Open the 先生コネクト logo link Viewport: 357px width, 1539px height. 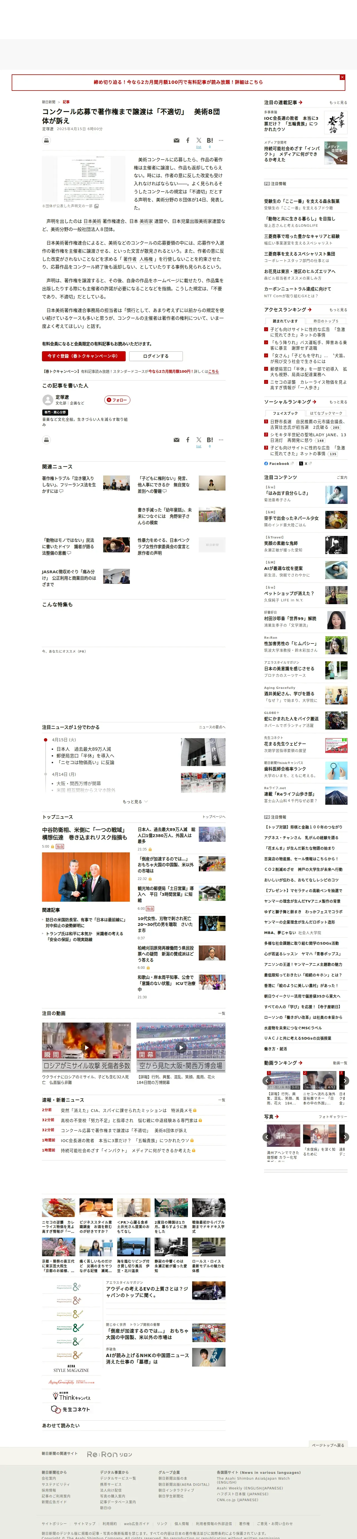71,1409
